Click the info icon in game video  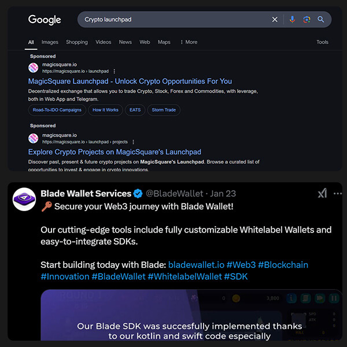point(291,299)
